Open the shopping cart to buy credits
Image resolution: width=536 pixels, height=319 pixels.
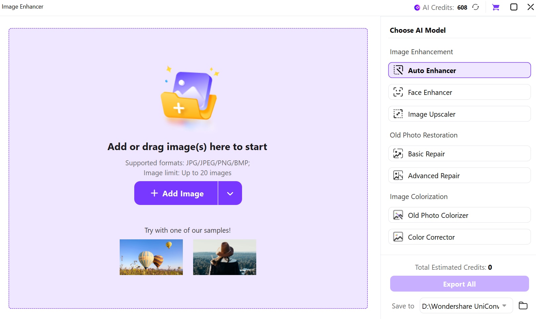[495, 7]
